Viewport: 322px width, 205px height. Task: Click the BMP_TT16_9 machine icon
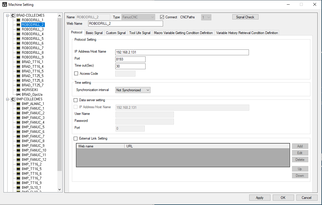point(18,183)
